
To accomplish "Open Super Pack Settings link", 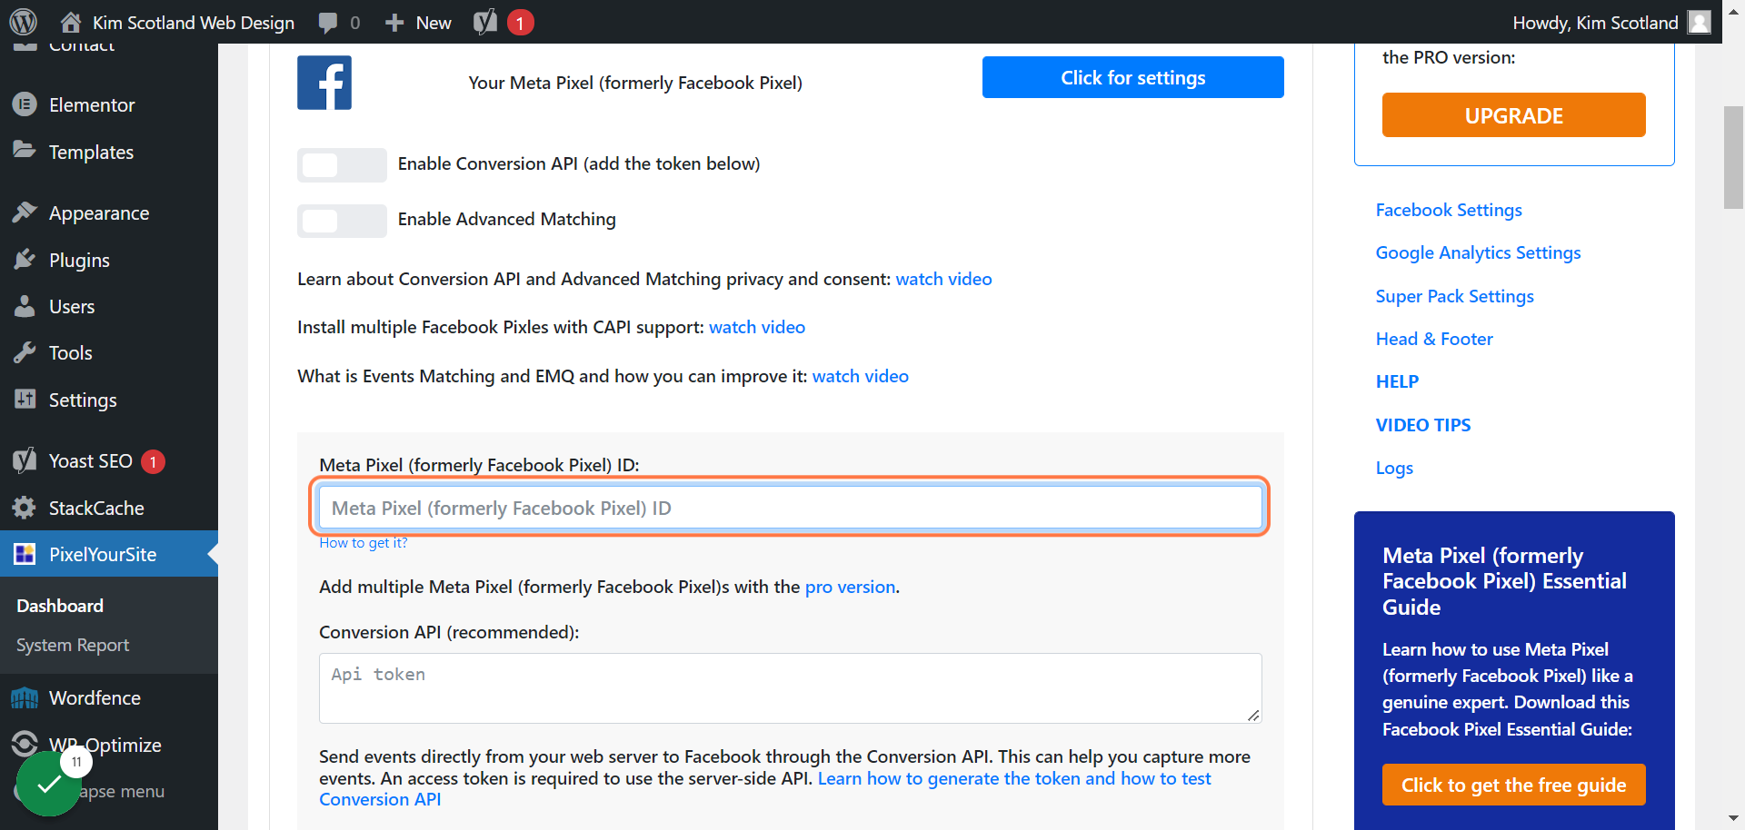I will point(1454,296).
